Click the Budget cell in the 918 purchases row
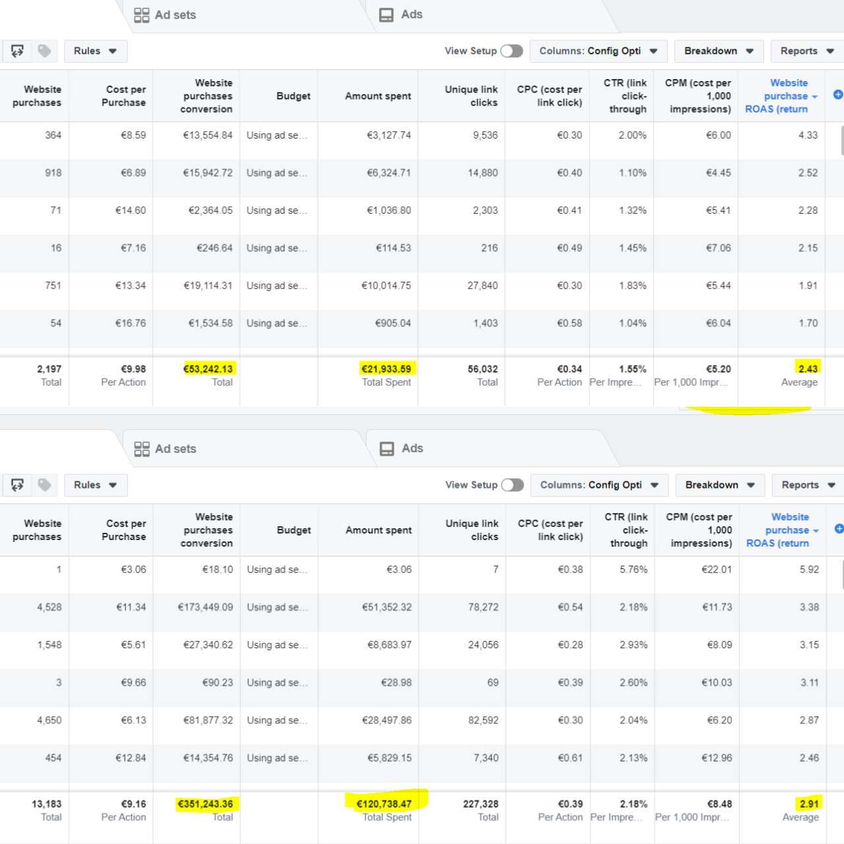This screenshot has height=844, width=844. click(277, 173)
